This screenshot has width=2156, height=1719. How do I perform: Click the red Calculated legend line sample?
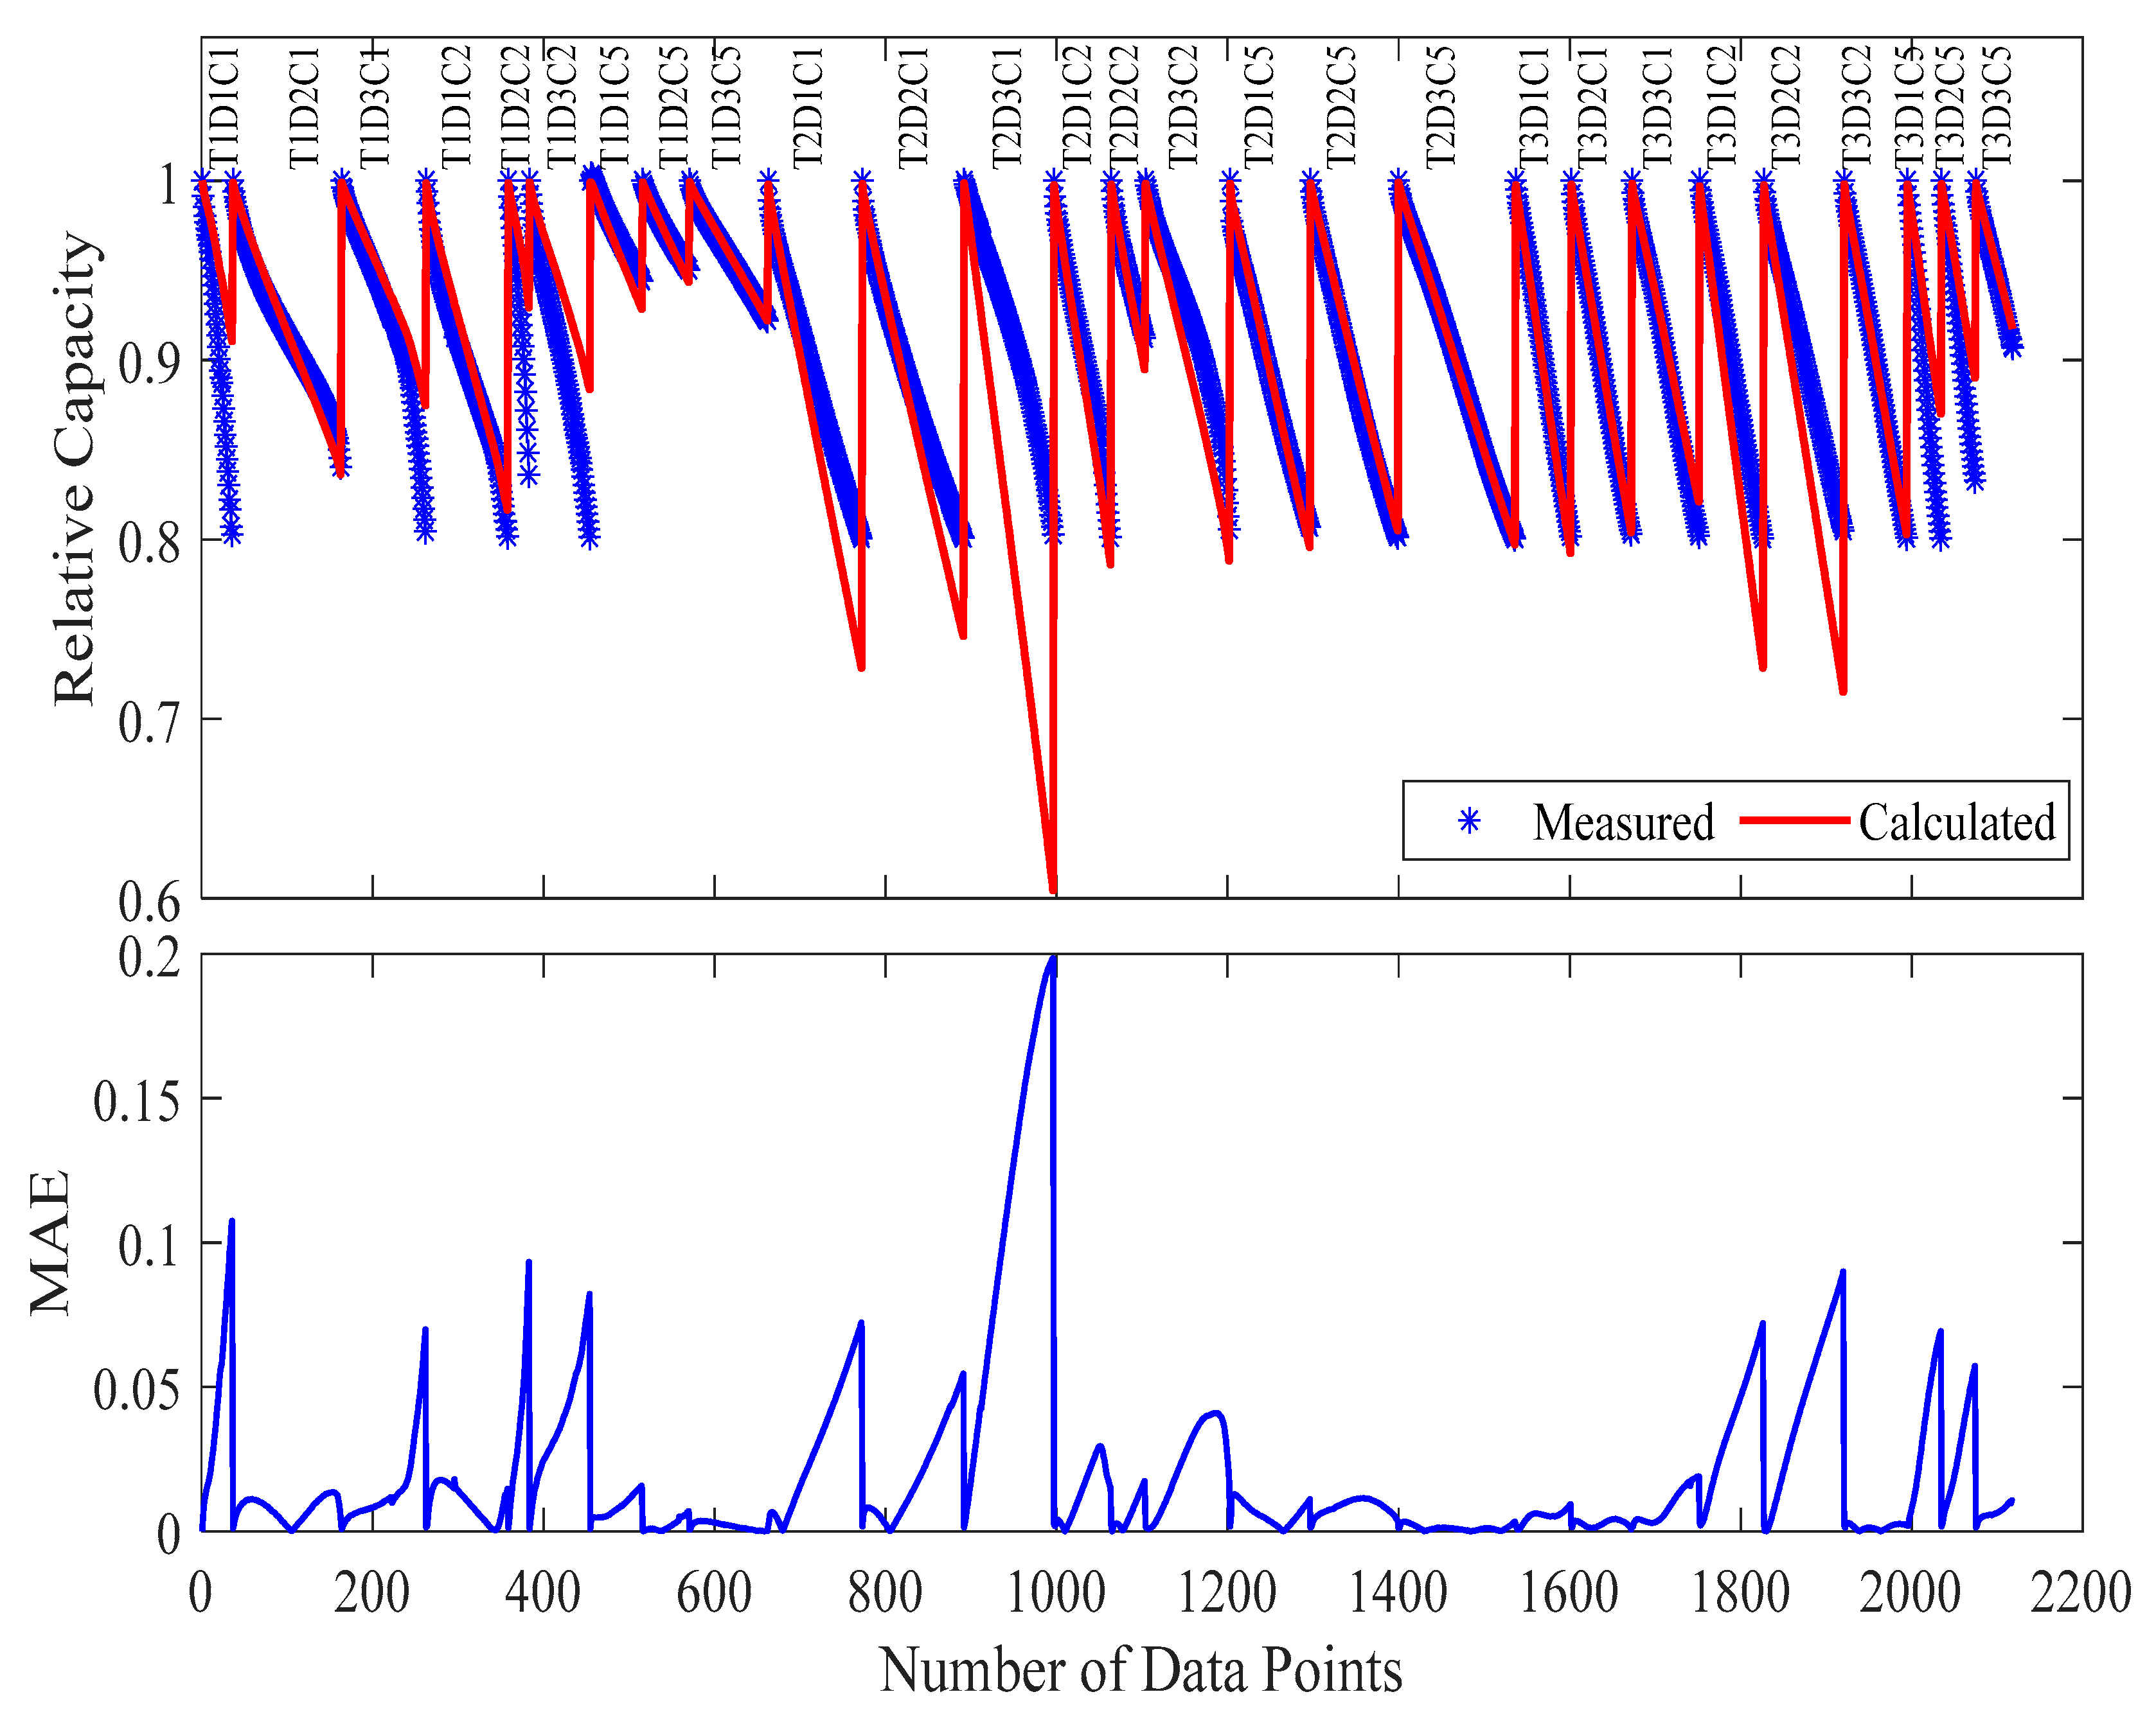tap(1795, 820)
